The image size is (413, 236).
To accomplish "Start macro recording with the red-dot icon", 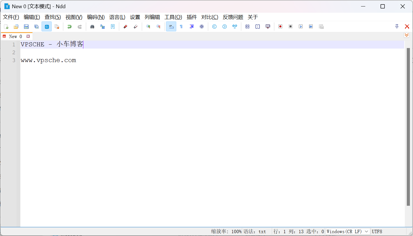I will point(281,27).
